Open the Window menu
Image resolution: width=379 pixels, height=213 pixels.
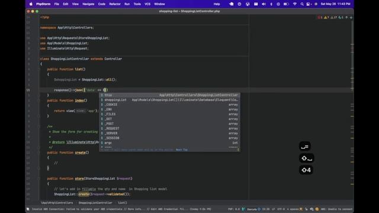point(159,4)
